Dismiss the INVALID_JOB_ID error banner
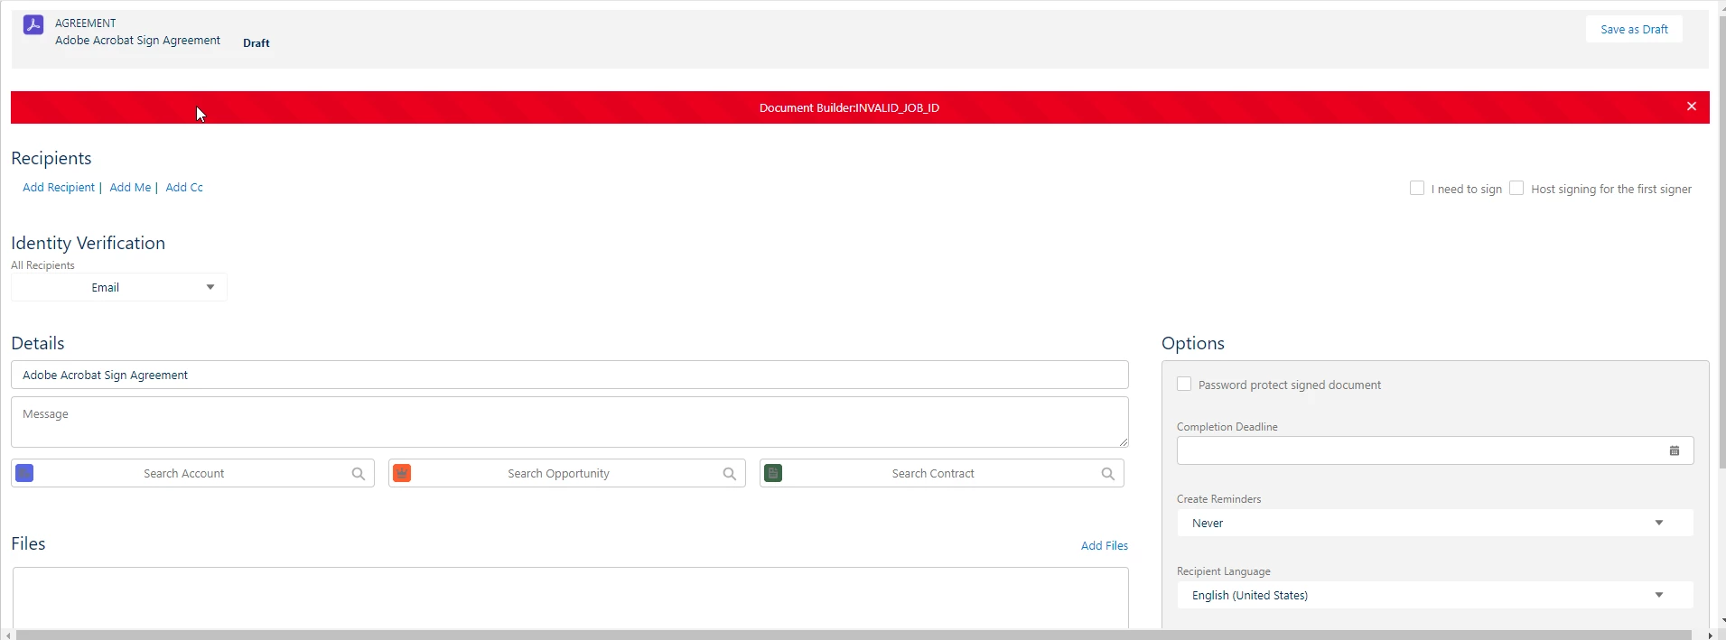This screenshot has height=640, width=1726. 1691,107
